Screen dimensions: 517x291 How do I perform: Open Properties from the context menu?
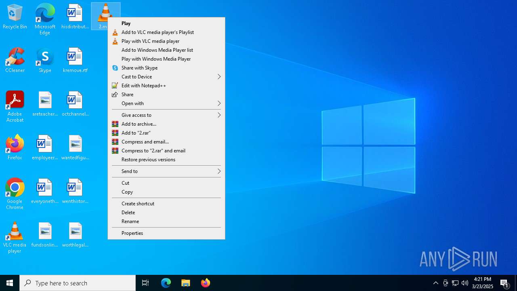(166, 233)
